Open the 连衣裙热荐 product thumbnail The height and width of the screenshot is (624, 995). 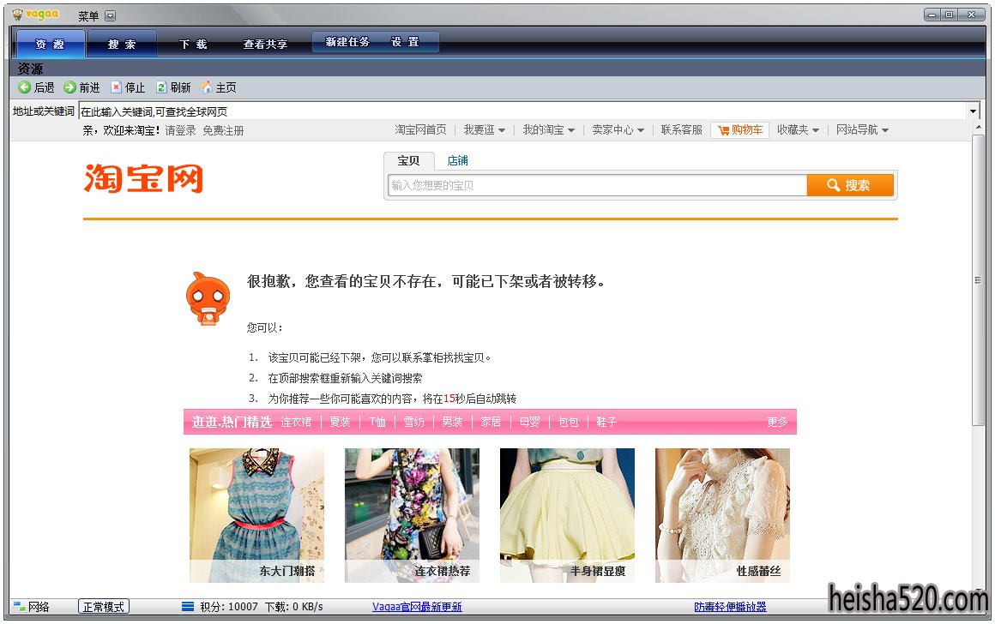point(412,515)
